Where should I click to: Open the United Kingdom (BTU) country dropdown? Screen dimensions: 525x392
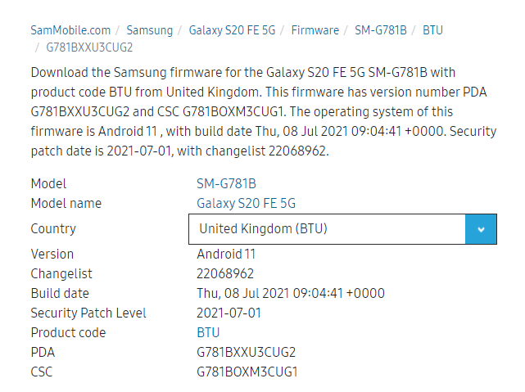(x=342, y=229)
